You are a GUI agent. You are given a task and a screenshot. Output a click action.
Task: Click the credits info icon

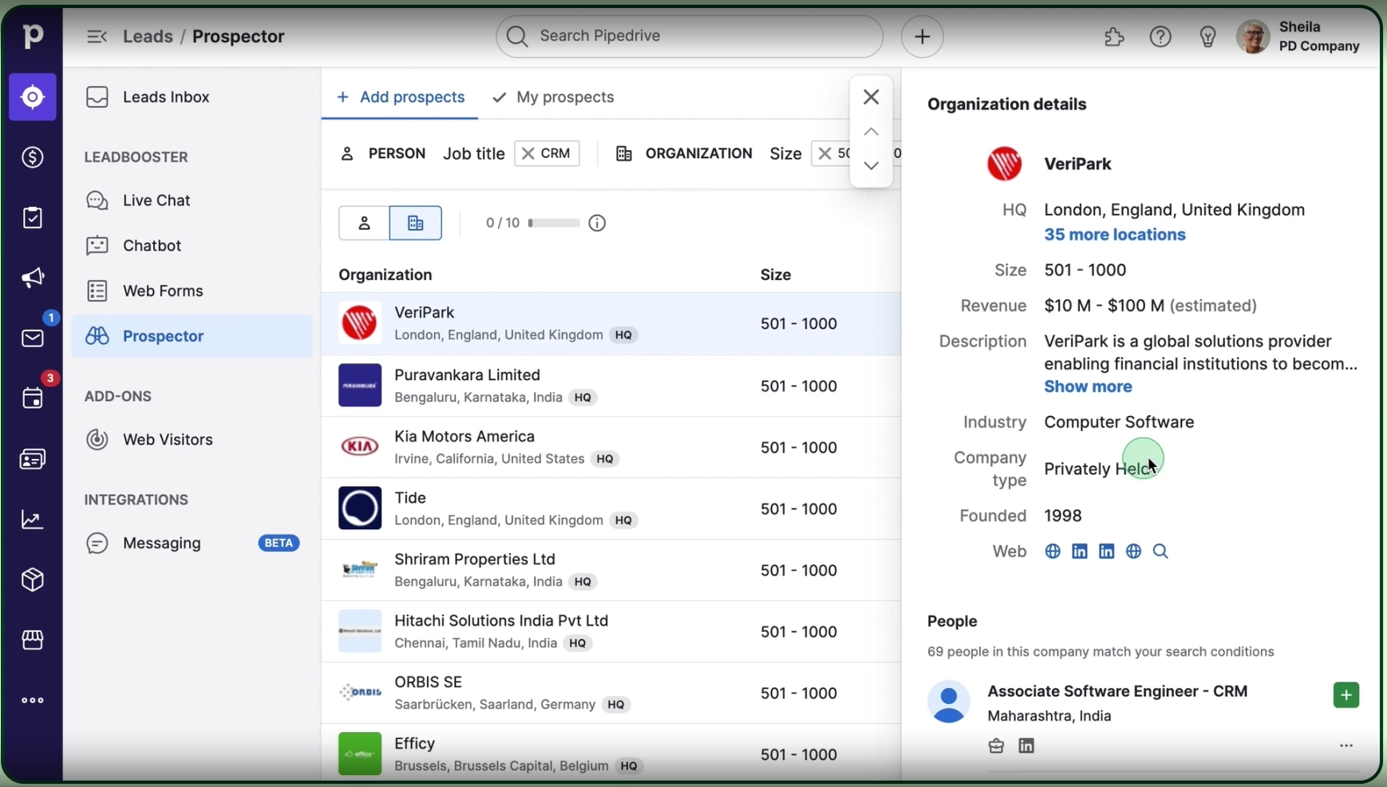pyautogui.click(x=597, y=223)
